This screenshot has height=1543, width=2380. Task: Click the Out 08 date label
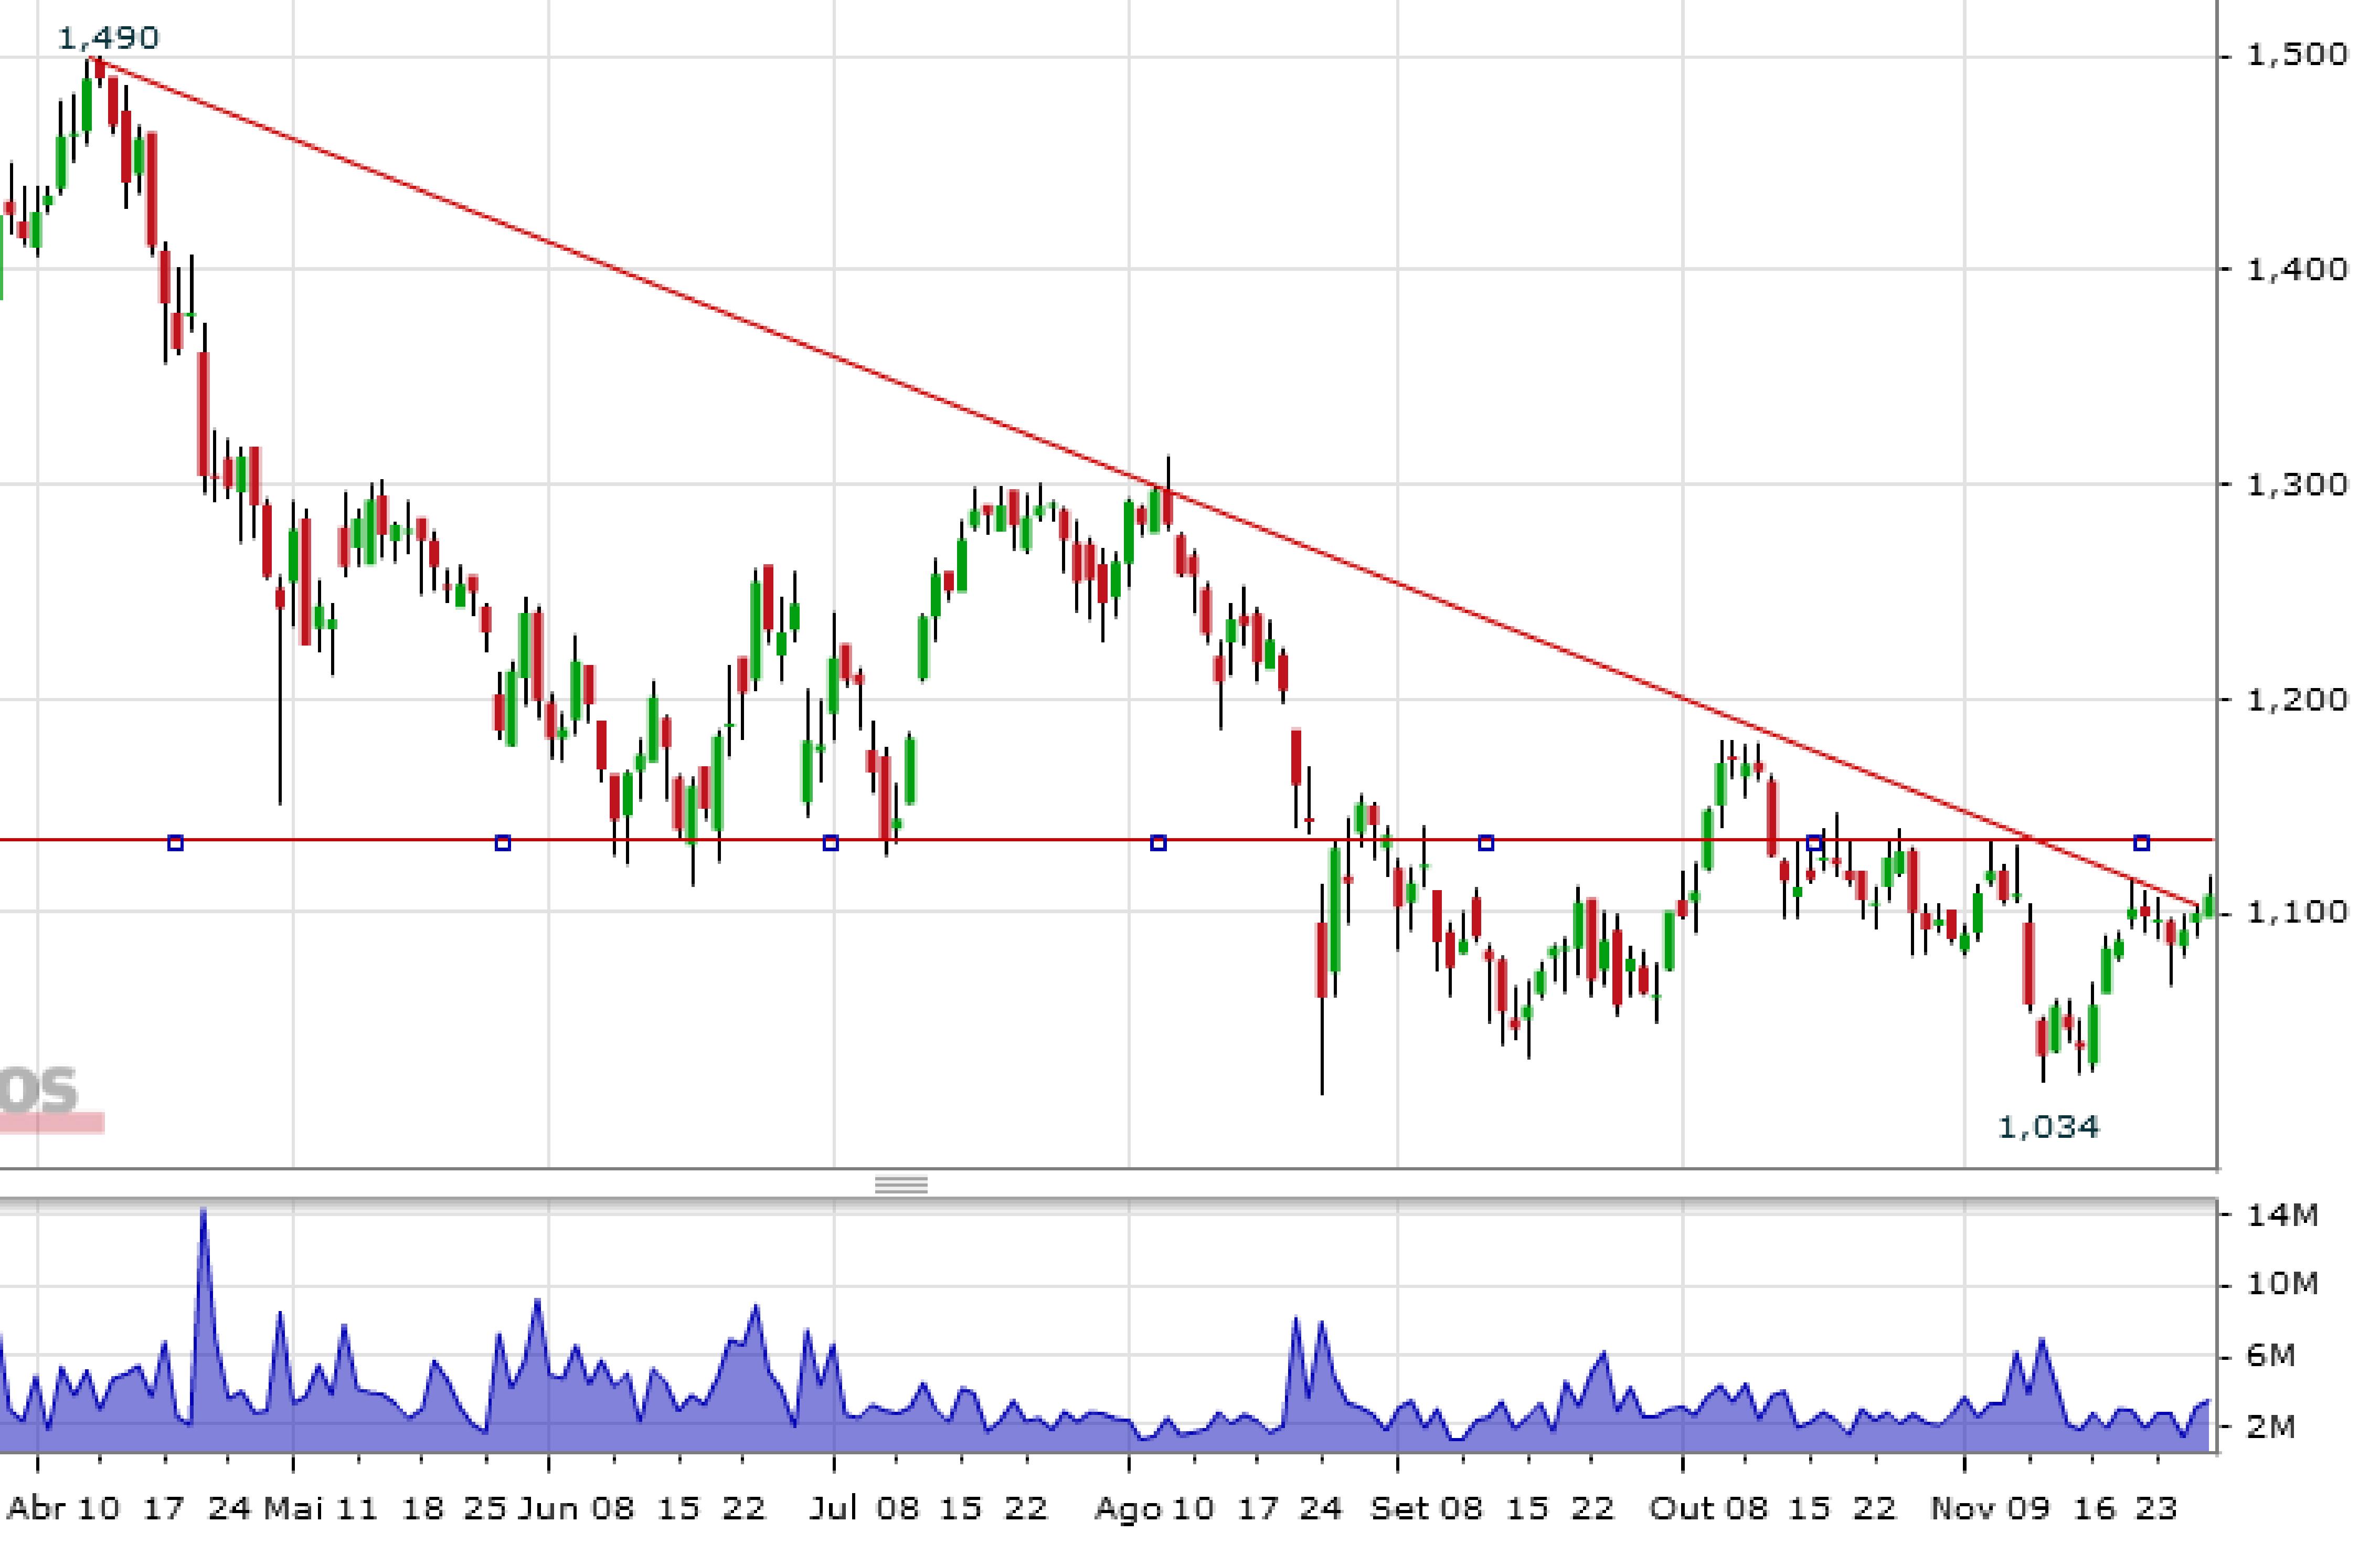pos(1708,1508)
